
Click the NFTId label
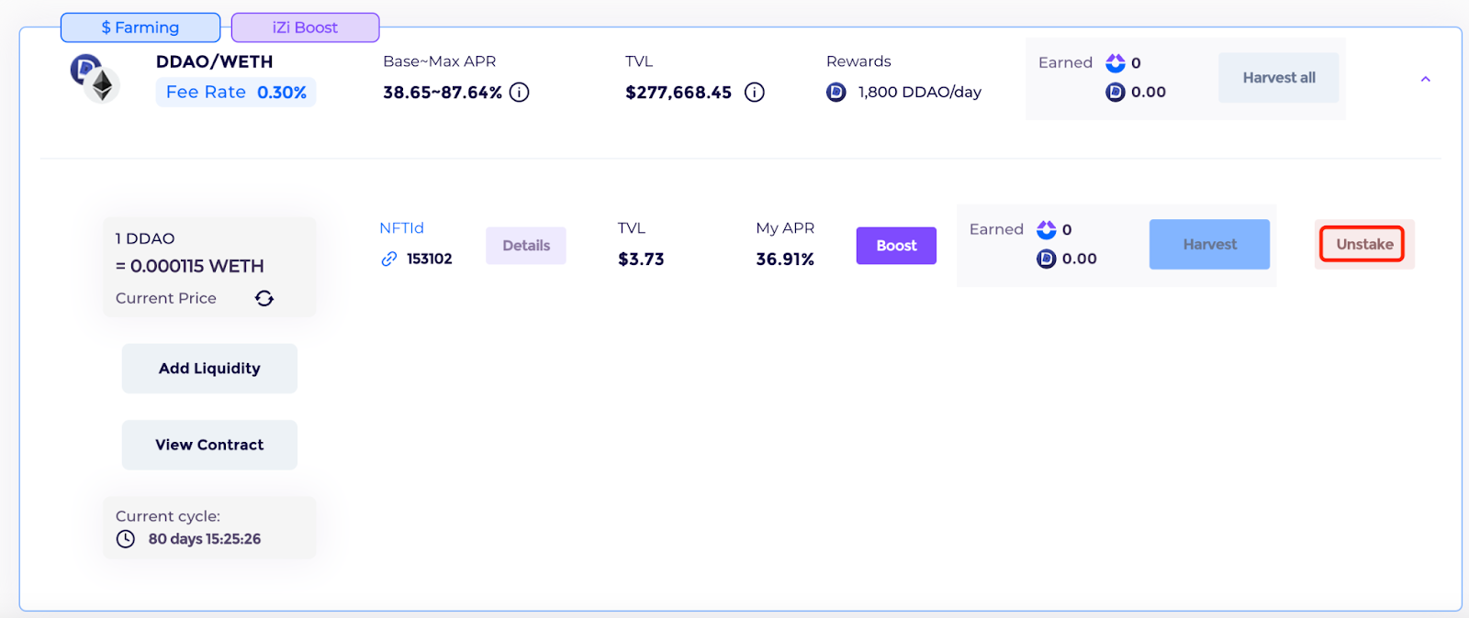tap(402, 228)
